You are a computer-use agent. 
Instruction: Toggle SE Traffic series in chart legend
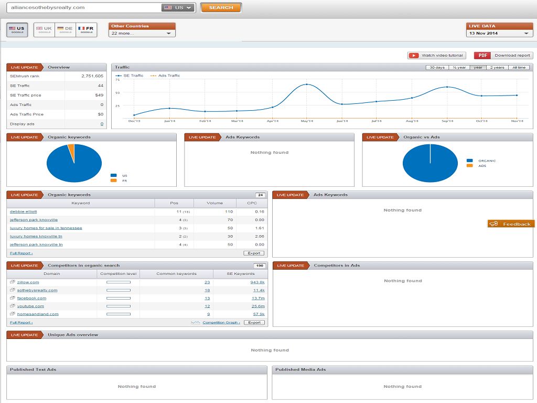(x=130, y=76)
